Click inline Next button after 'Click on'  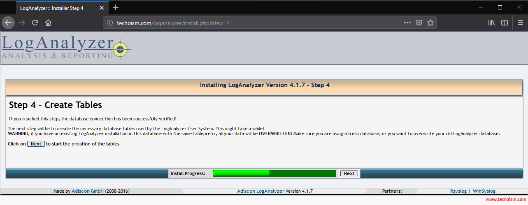tap(36, 144)
